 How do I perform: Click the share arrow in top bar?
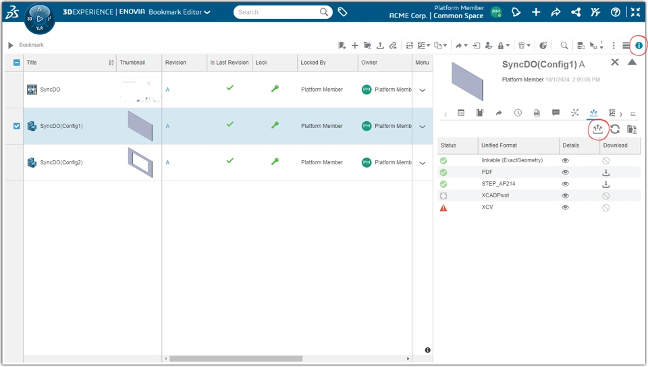(556, 12)
